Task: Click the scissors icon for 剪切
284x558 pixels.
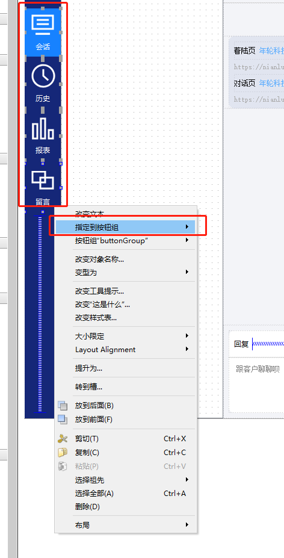Action: pyautogui.click(x=63, y=438)
